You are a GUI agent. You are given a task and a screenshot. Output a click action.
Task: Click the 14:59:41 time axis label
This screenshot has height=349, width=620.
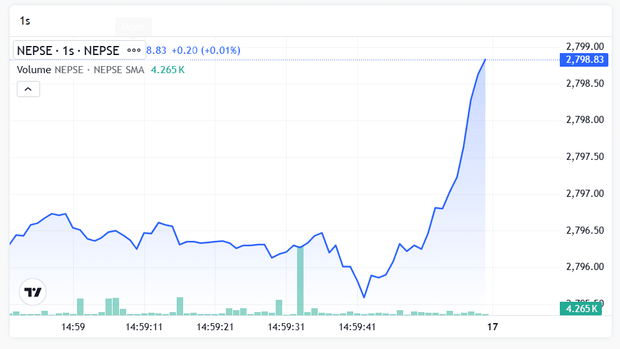point(357,327)
